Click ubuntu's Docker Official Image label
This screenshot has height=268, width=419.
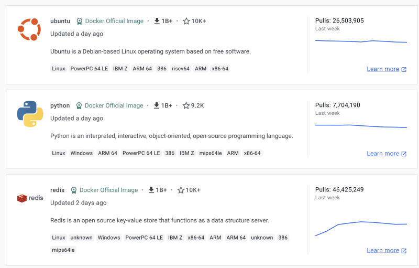(x=114, y=21)
